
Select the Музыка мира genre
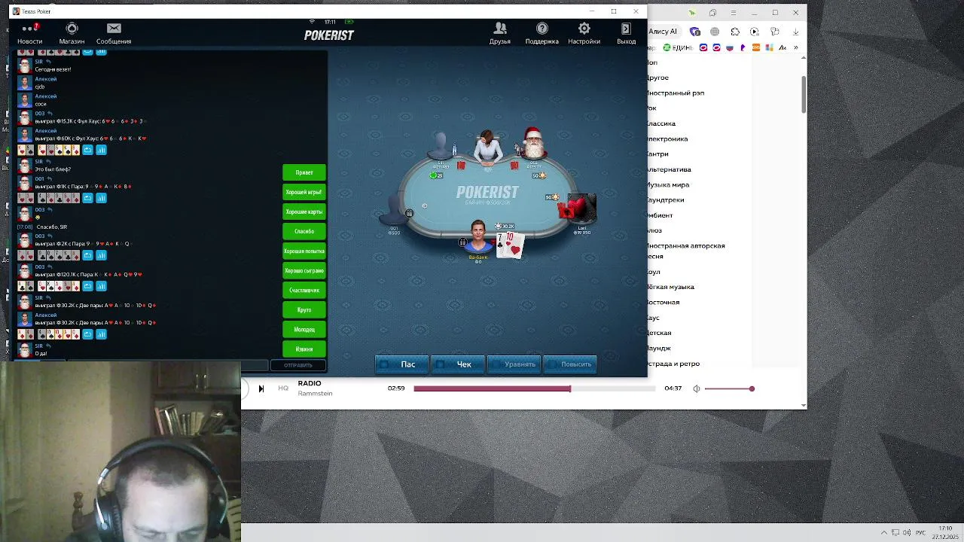click(668, 184)
